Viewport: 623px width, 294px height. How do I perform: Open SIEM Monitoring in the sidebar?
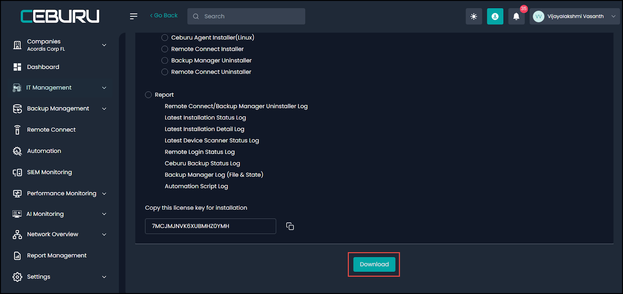click(x=49, y=172)
